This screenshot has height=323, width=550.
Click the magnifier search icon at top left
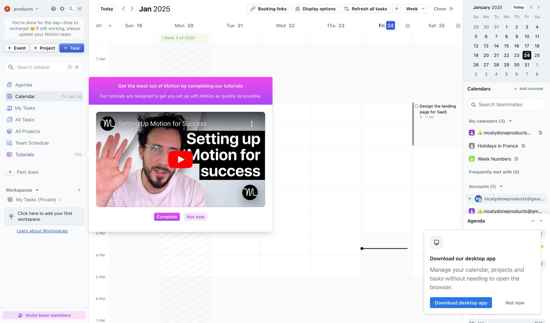point(71,9)
